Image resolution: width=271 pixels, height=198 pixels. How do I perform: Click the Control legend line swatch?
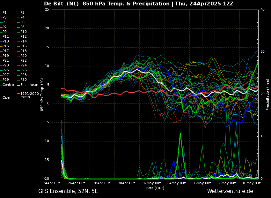pyautogui.click(x=1, y=85)
